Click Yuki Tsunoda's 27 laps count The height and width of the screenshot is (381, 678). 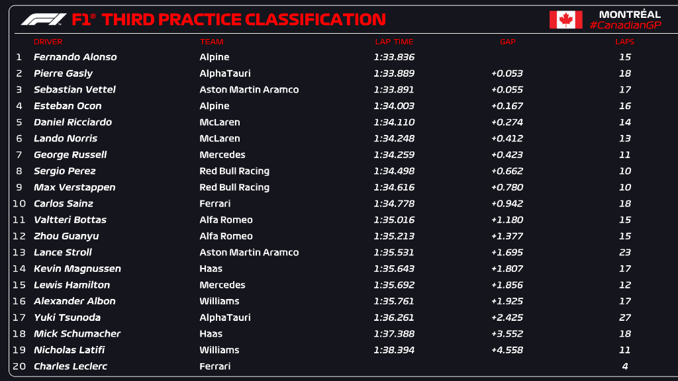coord(624,317)
